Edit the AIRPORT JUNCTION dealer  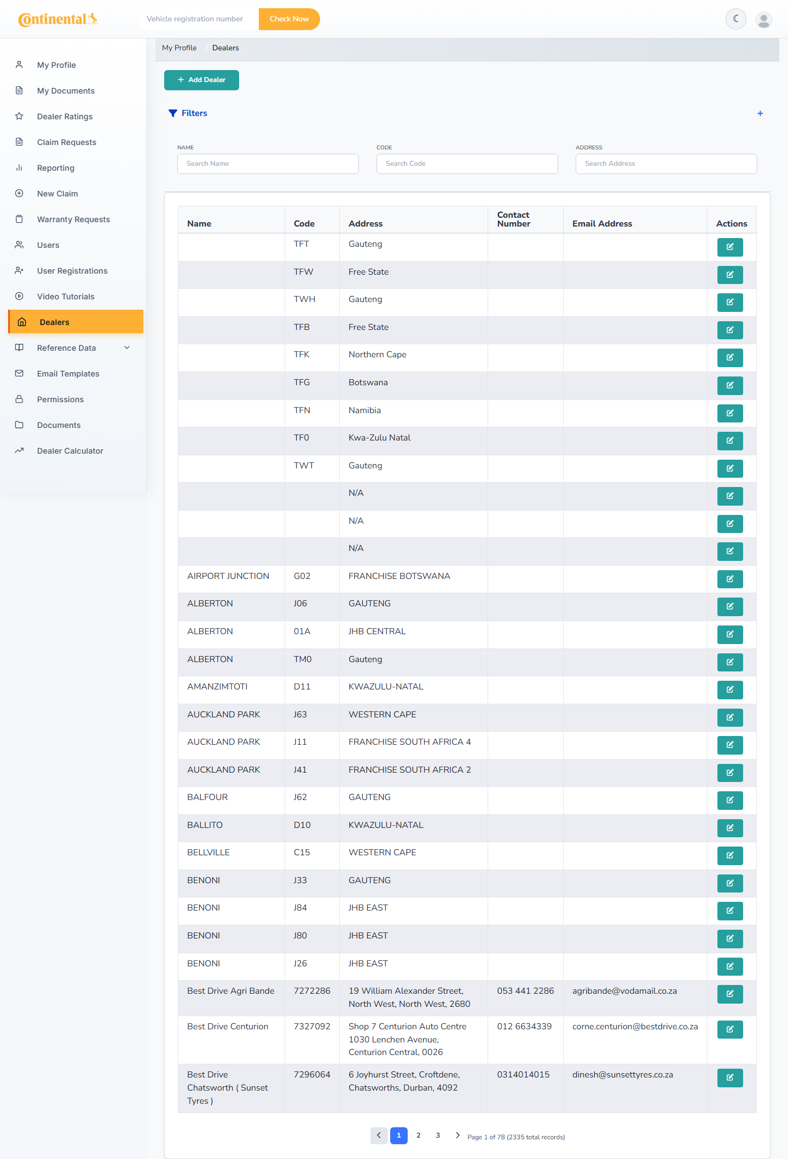730,579
